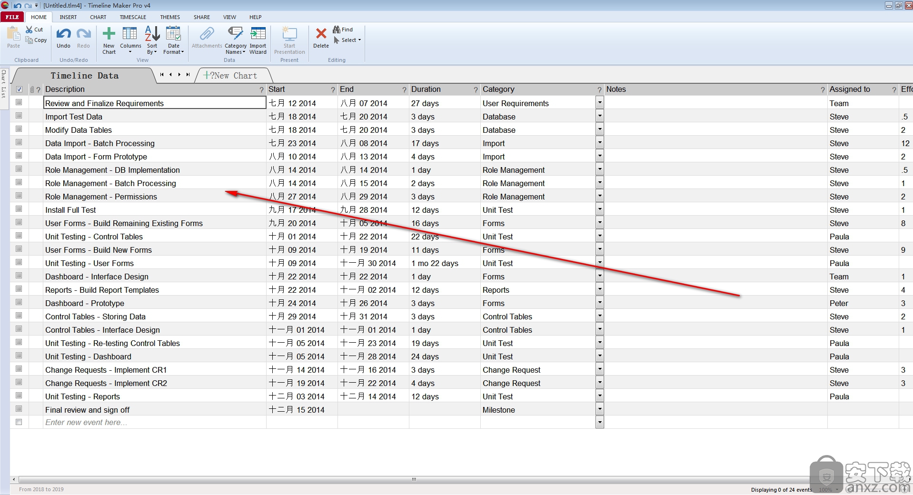
Task: Open category dropdown for User Requirements row
Action: point(600,102)
